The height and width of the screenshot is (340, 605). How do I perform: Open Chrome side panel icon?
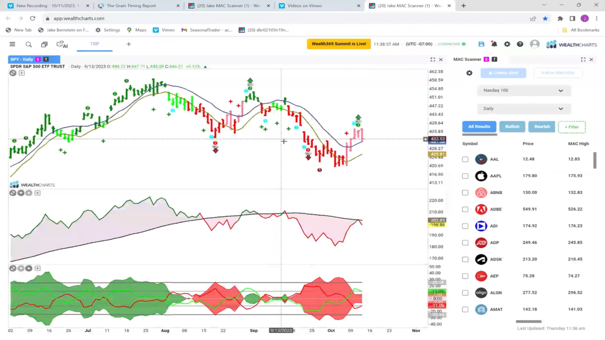pyautogui.click(x=572, y=19)
